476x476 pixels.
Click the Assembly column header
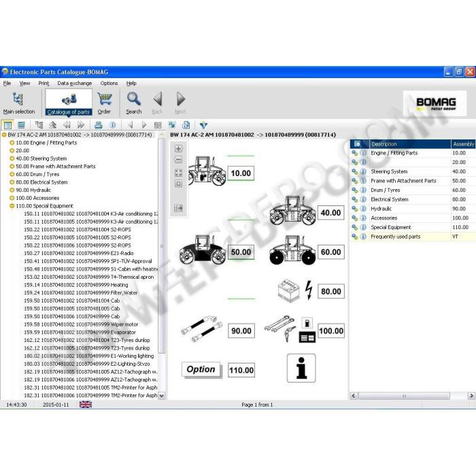(x=463, y=144)
